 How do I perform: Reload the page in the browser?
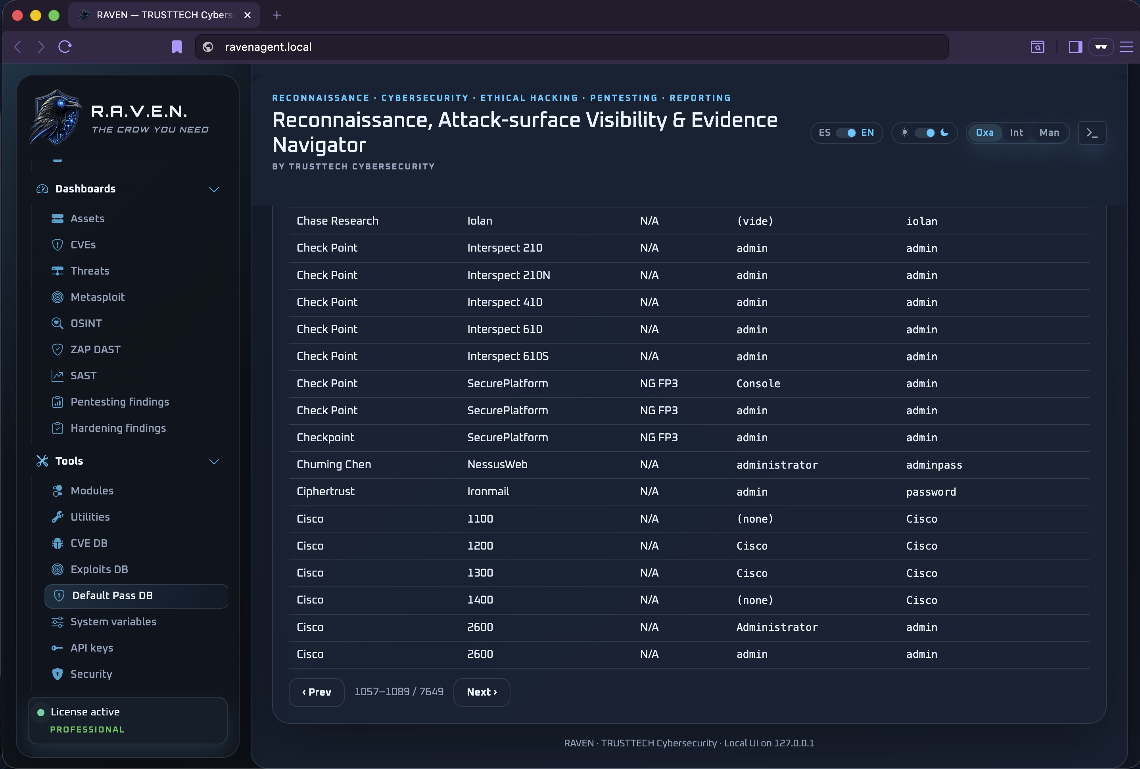point(65,46)
